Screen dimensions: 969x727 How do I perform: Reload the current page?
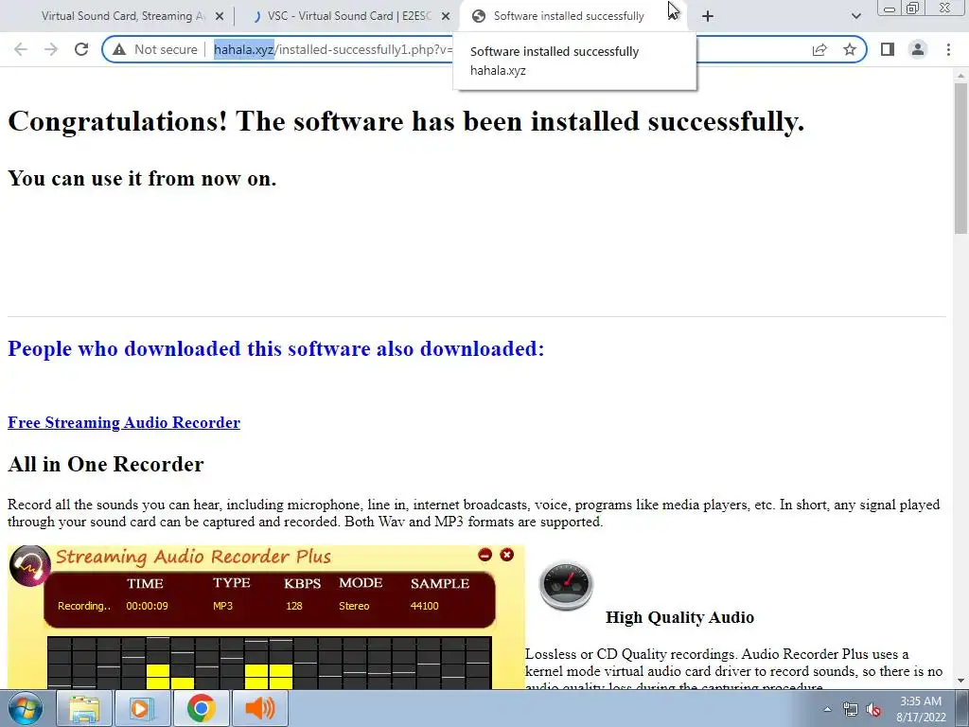pyautogui.click(x=81, y=49)
